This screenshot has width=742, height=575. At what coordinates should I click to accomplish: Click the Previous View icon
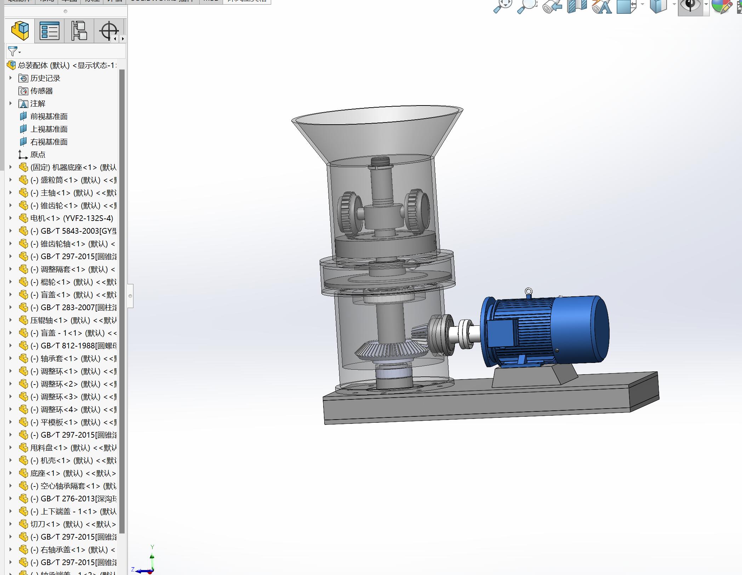[x=552, y=6]
